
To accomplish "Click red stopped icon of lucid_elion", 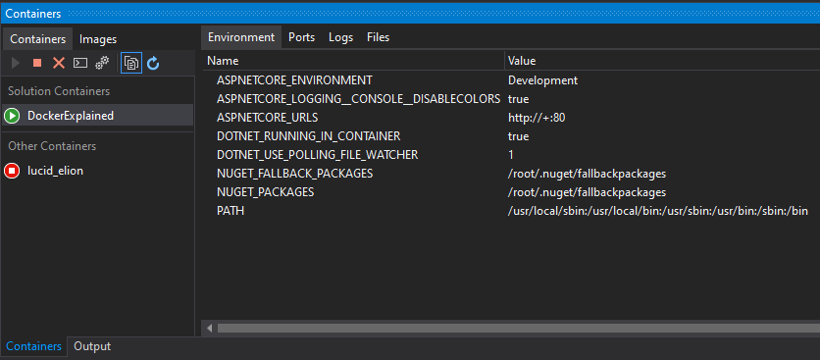I will [x=12, y=170].
